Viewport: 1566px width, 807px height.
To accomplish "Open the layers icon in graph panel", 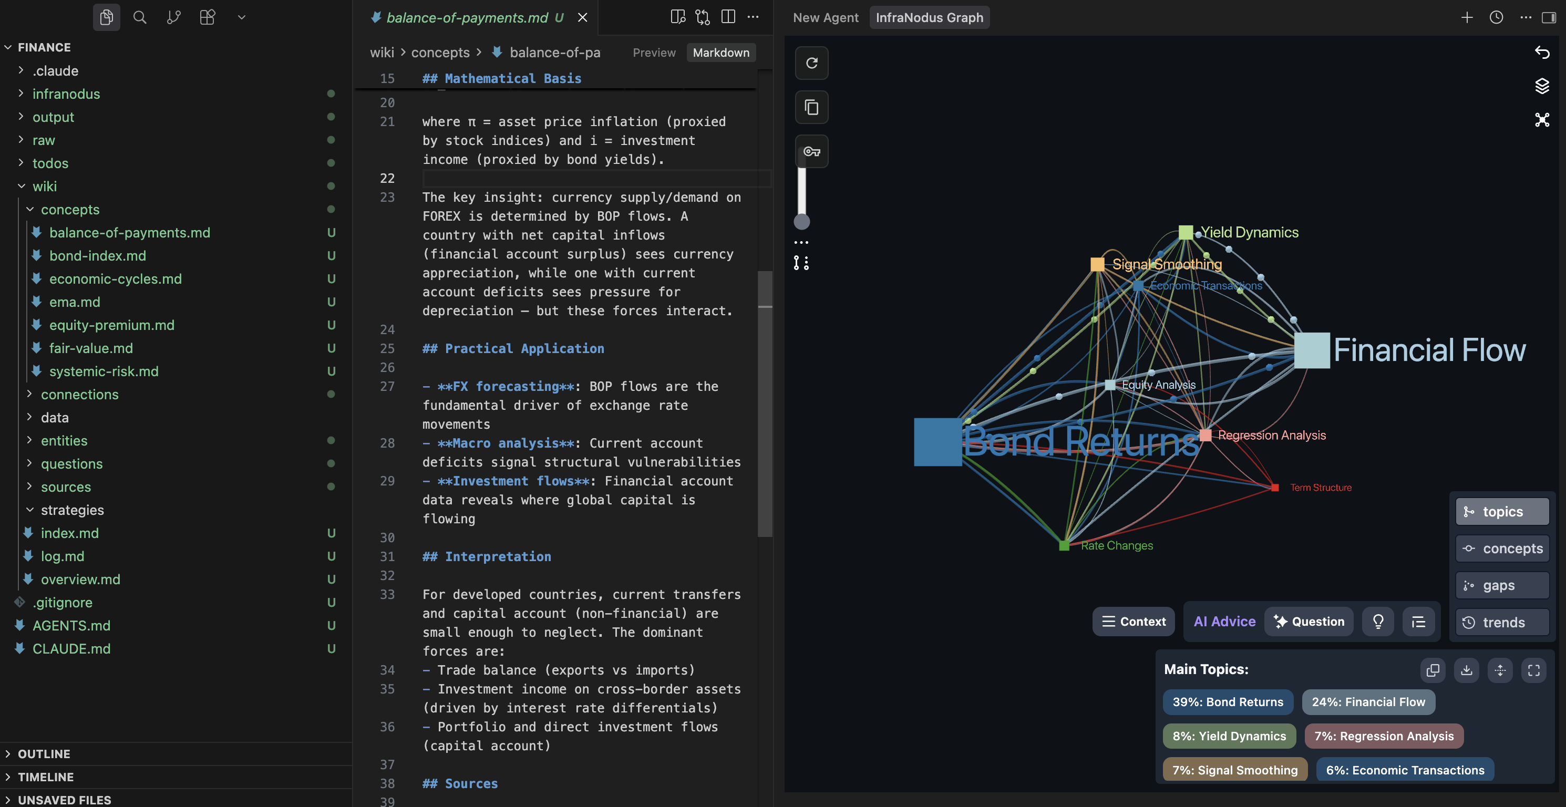I will click(1542, 86).
